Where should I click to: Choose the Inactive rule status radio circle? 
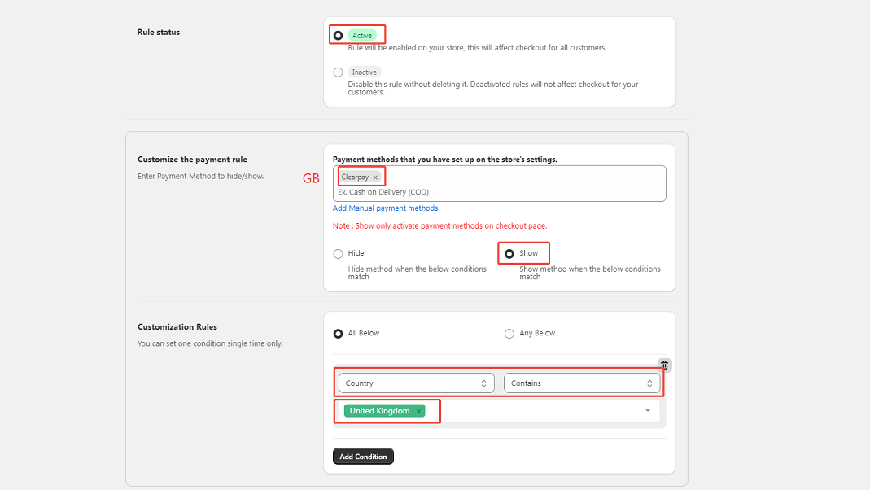(338, 72)
